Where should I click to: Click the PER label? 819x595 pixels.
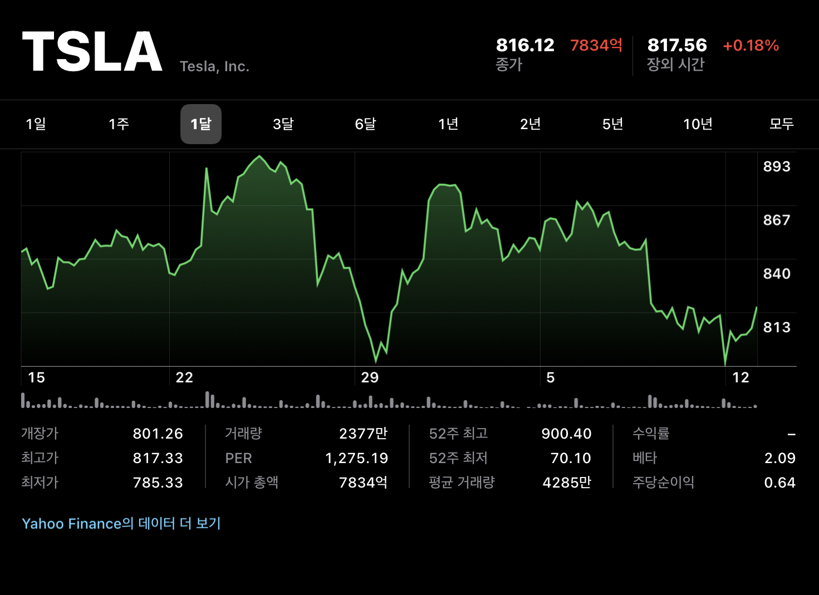[x=238, y=458]
